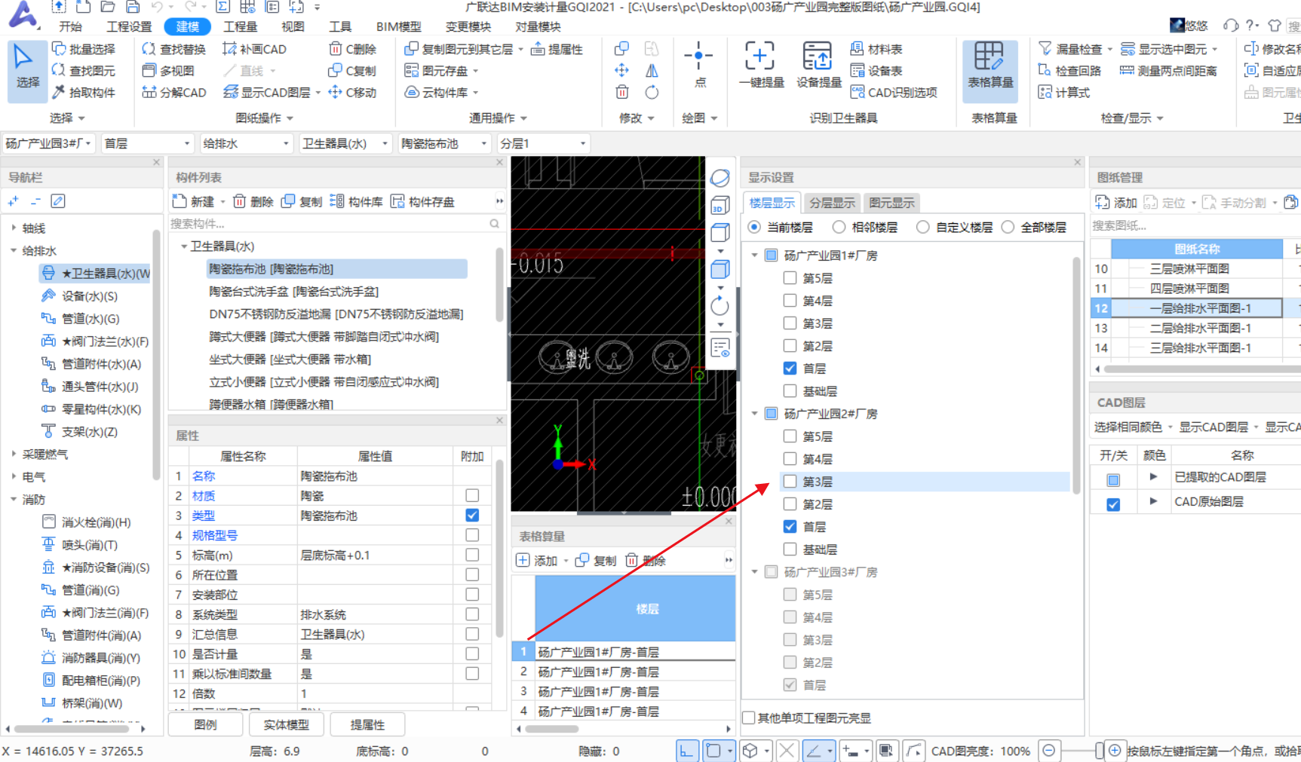Click in 搜索图纸 search field
Screen dimensions: 1301x762
tap(1194, 225)
